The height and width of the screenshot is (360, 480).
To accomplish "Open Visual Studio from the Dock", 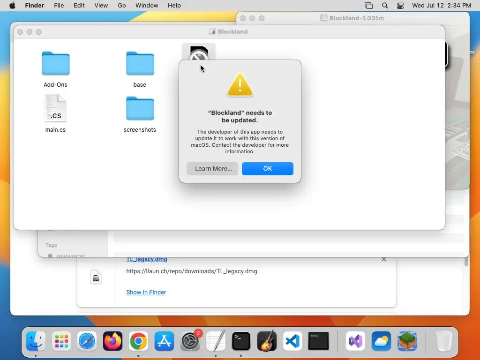I will tap(355, 341).
